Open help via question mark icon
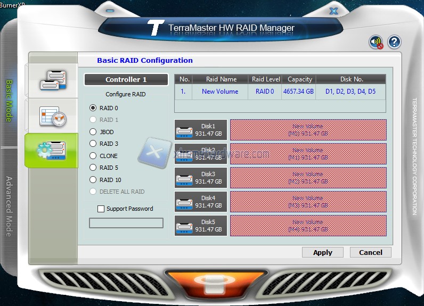This screenshot has height=306, width=424. pyautogui.click(x=394, y=42)
